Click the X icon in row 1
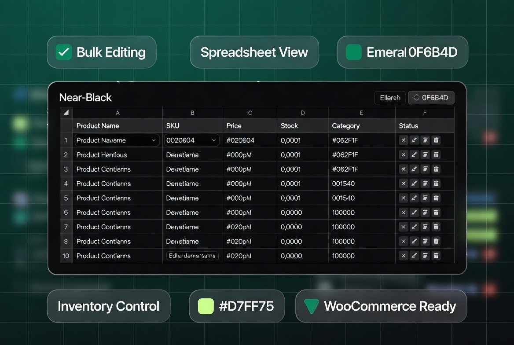Image resolution: width=514 pixels, height=345 pixels. click(404, 140)
